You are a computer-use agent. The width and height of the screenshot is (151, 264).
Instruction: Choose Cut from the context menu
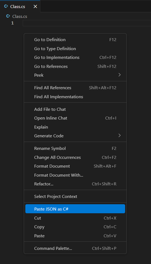[x=75, y=218]
